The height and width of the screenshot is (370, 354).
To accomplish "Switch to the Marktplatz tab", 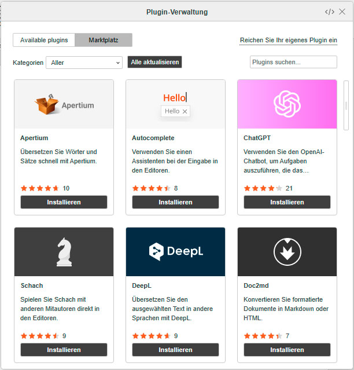I will (104, 40).
